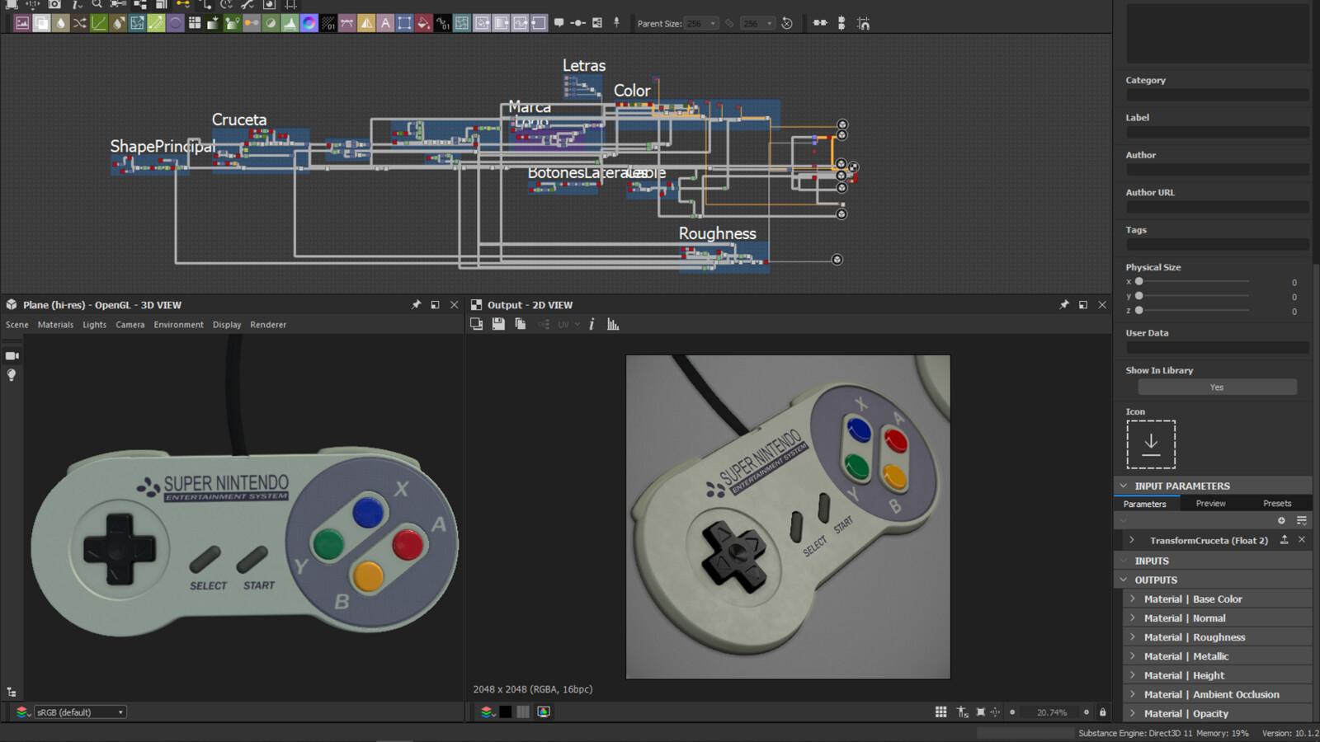Toggle tiling grid display in 2D view
Viewport: 1320px width, 742px height.
click(x=940, y=711)
